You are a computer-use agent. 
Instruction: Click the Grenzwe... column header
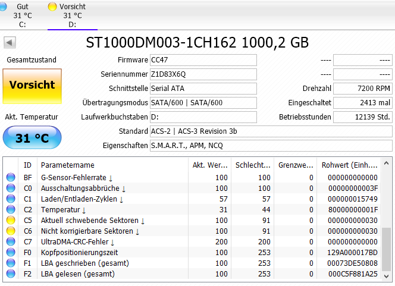coord(295,165)
